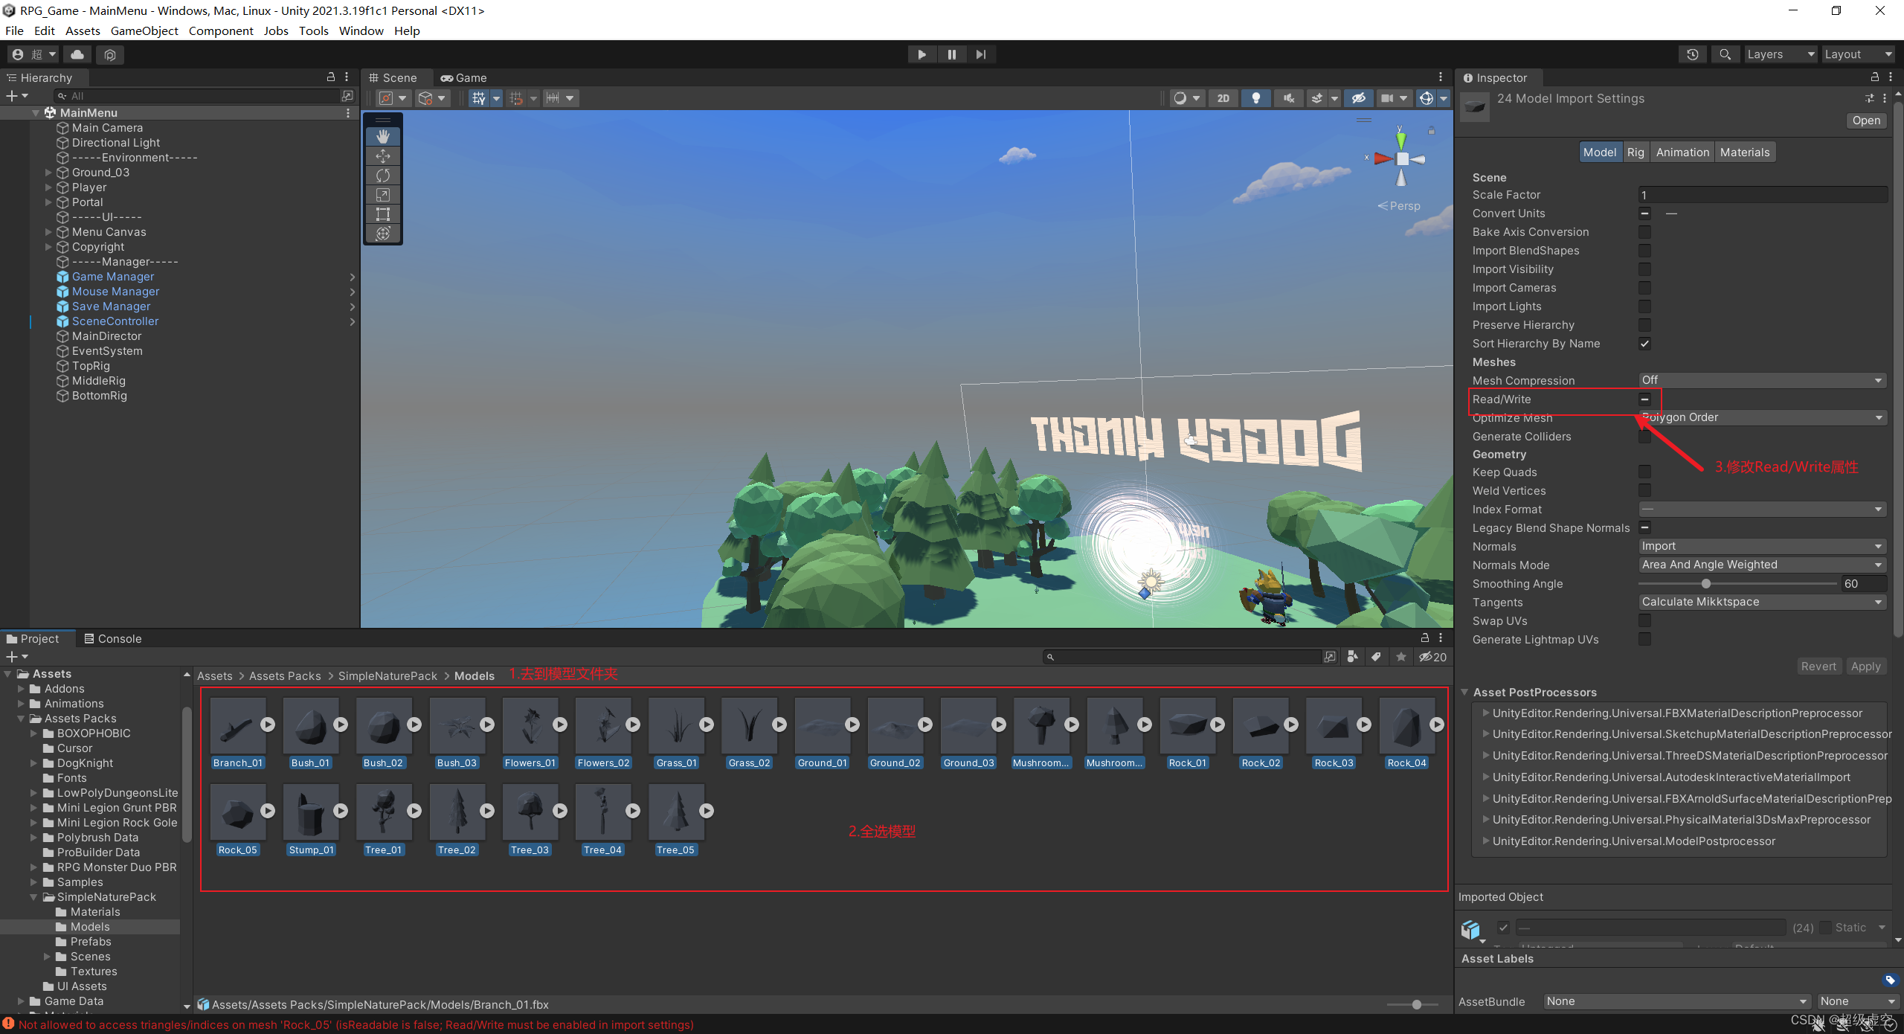Select the Rotate tool

(382, 176)
